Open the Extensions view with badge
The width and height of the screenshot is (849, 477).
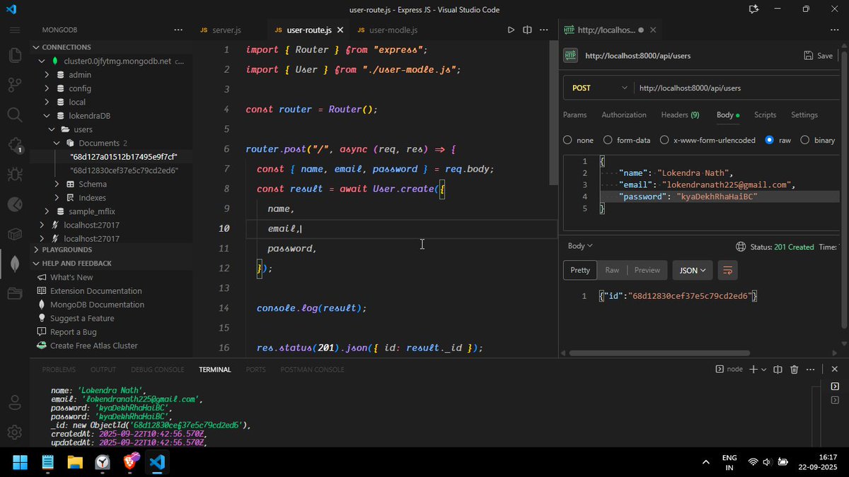click(x=14, y=144)
